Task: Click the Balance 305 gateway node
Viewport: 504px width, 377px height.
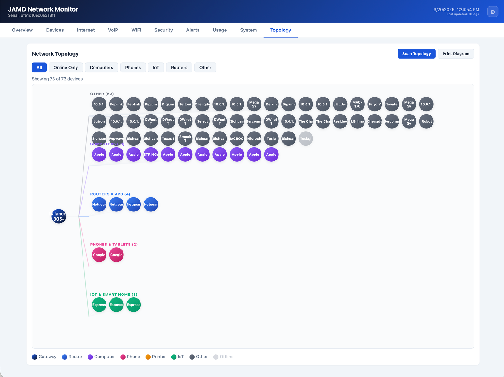Action: [59, 216]
